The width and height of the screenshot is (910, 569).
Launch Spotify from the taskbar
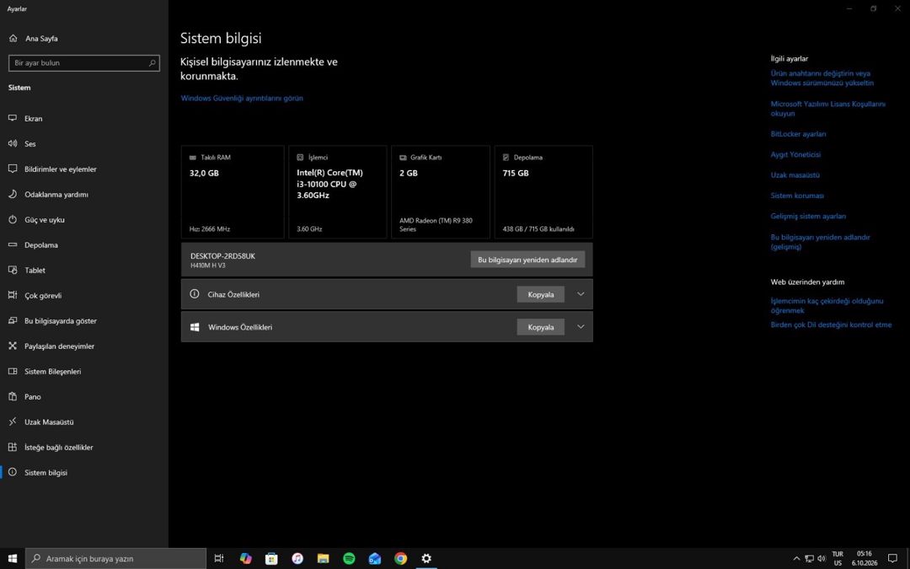[x=349, y=559]
